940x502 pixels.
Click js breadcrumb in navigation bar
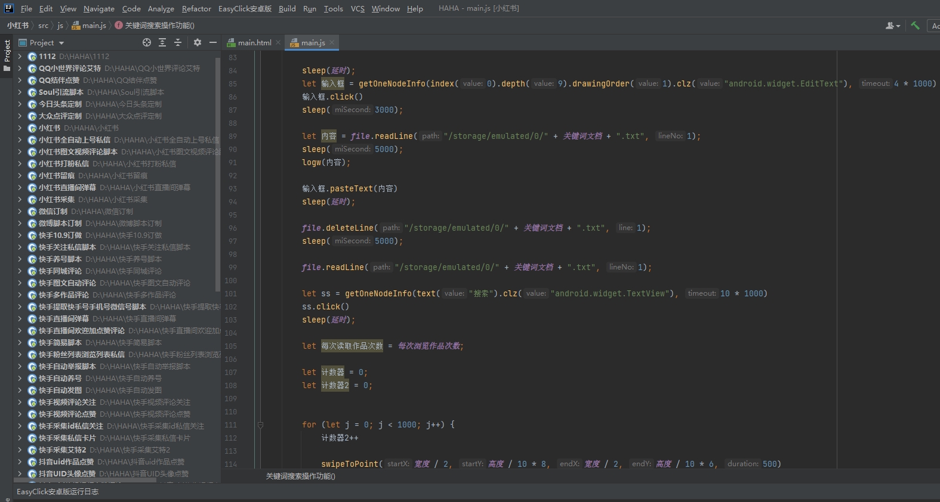tap(60, 25)
